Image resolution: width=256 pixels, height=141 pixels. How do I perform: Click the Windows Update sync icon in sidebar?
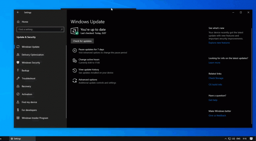[x=18, y=47]
